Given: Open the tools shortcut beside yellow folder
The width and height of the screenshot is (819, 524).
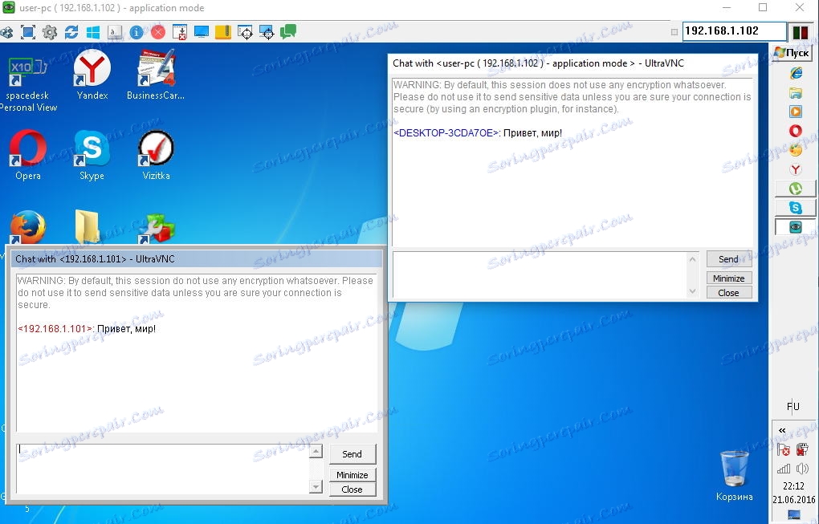Looking at the screenshot, I should 156,228.
